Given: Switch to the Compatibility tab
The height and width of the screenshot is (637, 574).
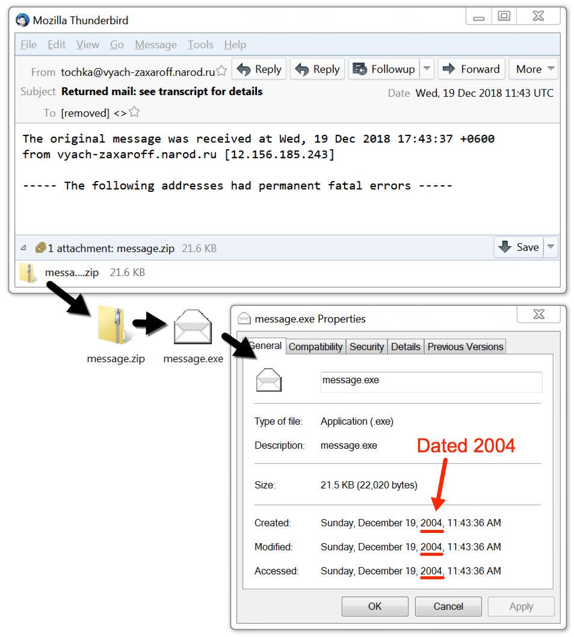Looking at the screenshot, I should click(x=316, y=347).
